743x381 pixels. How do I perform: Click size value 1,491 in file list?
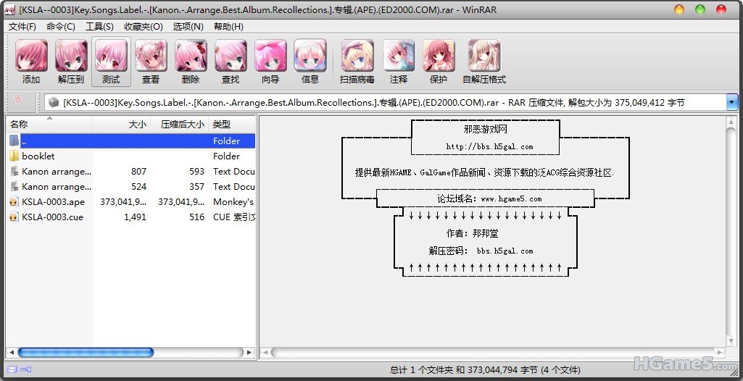pos(135,217)
